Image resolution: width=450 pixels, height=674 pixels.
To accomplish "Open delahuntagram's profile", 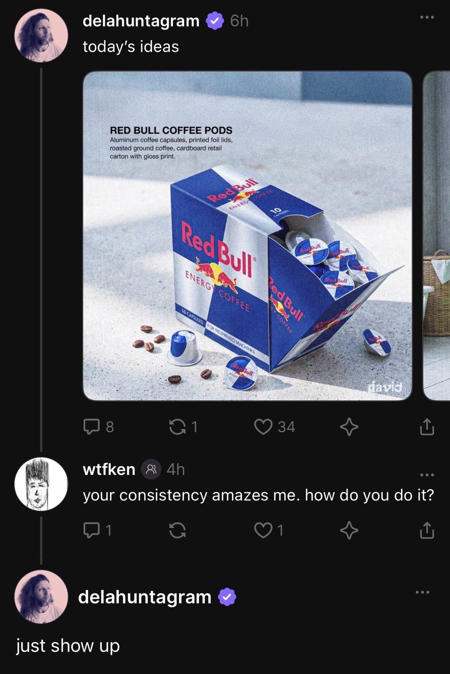I will (140, 21).
